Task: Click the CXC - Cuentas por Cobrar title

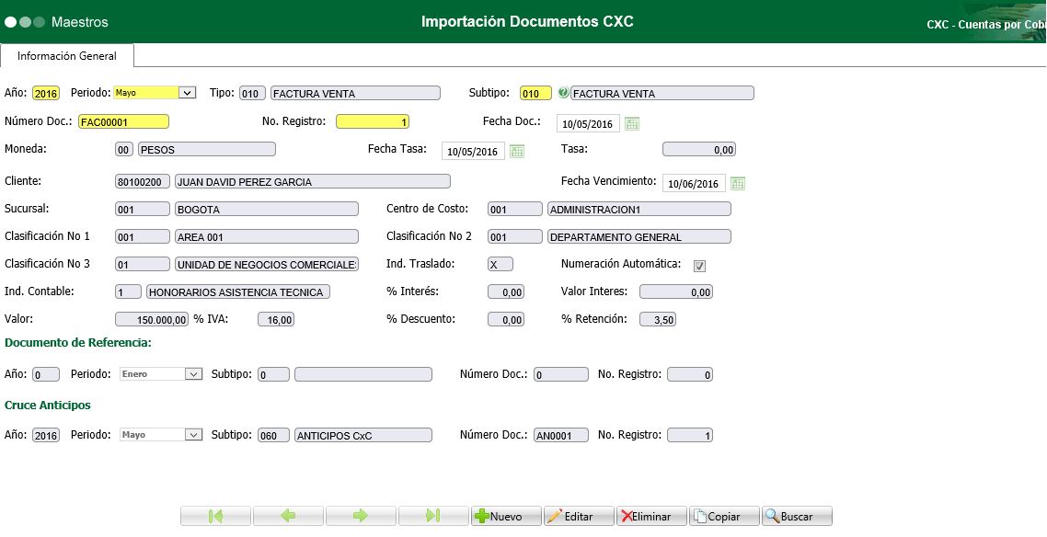Action: pyautogui.click(x=986, y=25)
